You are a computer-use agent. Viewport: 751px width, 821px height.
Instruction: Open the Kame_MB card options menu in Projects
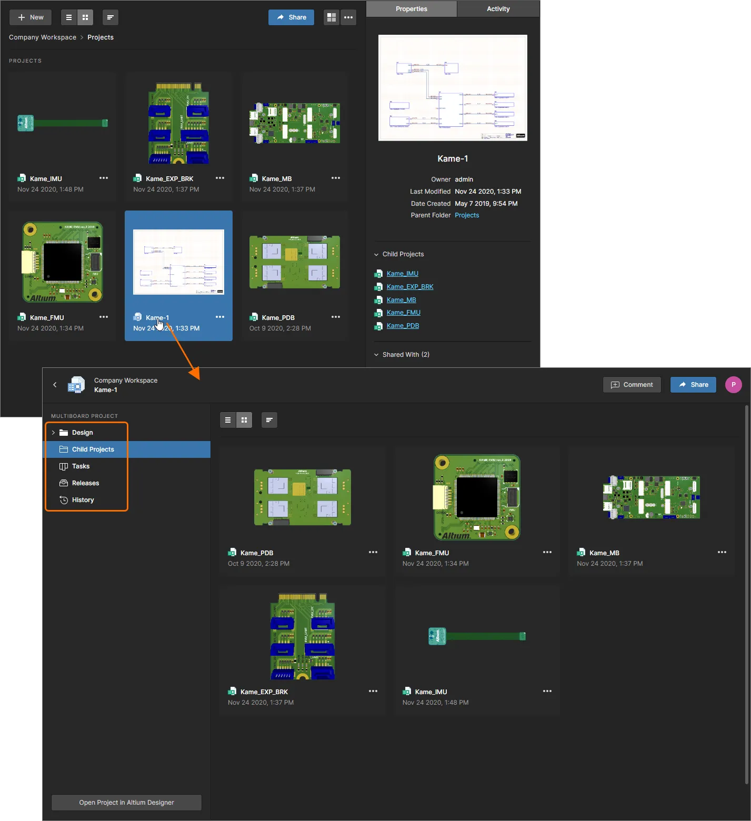click(336, 178)
